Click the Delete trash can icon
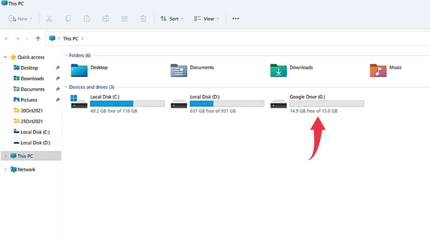The height and width of the screenshot is (241, 430). [143, 18]
